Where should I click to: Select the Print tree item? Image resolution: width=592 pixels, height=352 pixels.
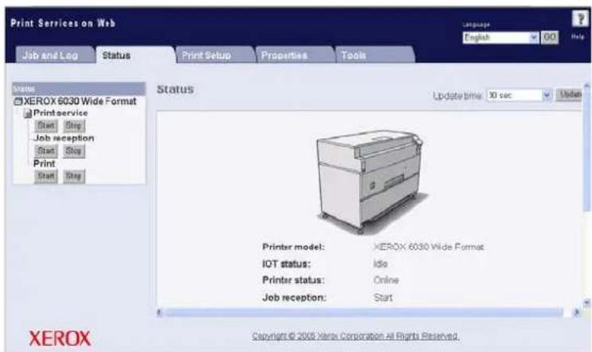[44, 163]
